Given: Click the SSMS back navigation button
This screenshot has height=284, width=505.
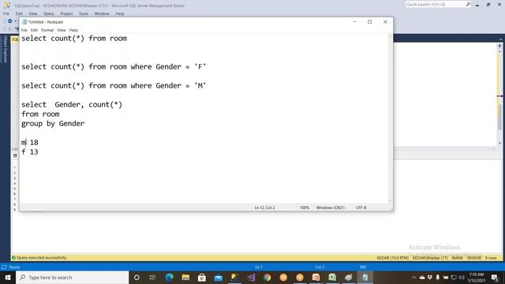Looking at the screenshot, I should point(10,21).
